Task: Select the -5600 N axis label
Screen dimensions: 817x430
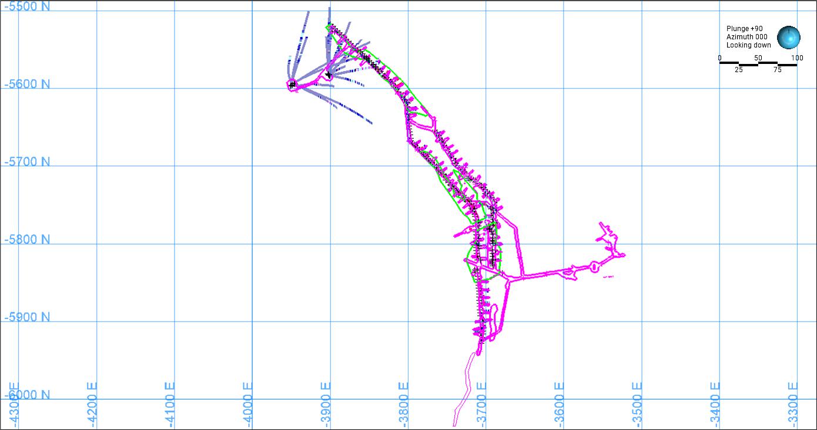Action: 27,84
